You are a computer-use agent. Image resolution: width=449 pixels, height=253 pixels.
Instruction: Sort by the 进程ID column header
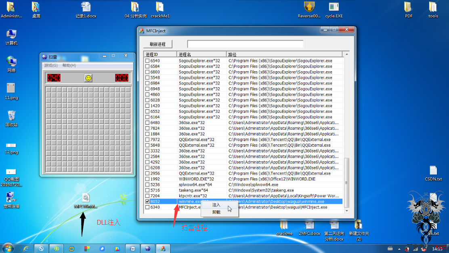tap(160, 54)
